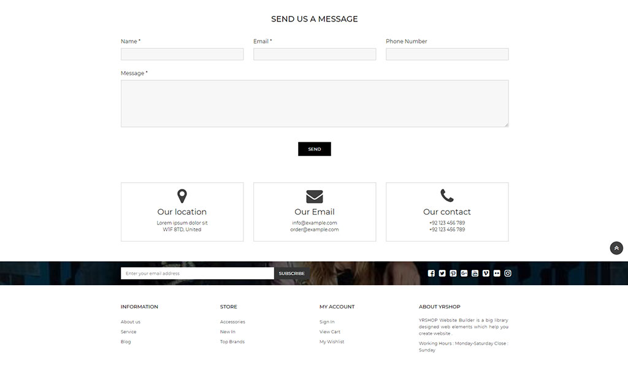Screen dimensions: 628x368
Task: Click inside the Message text area
Action: click(315, 104)
